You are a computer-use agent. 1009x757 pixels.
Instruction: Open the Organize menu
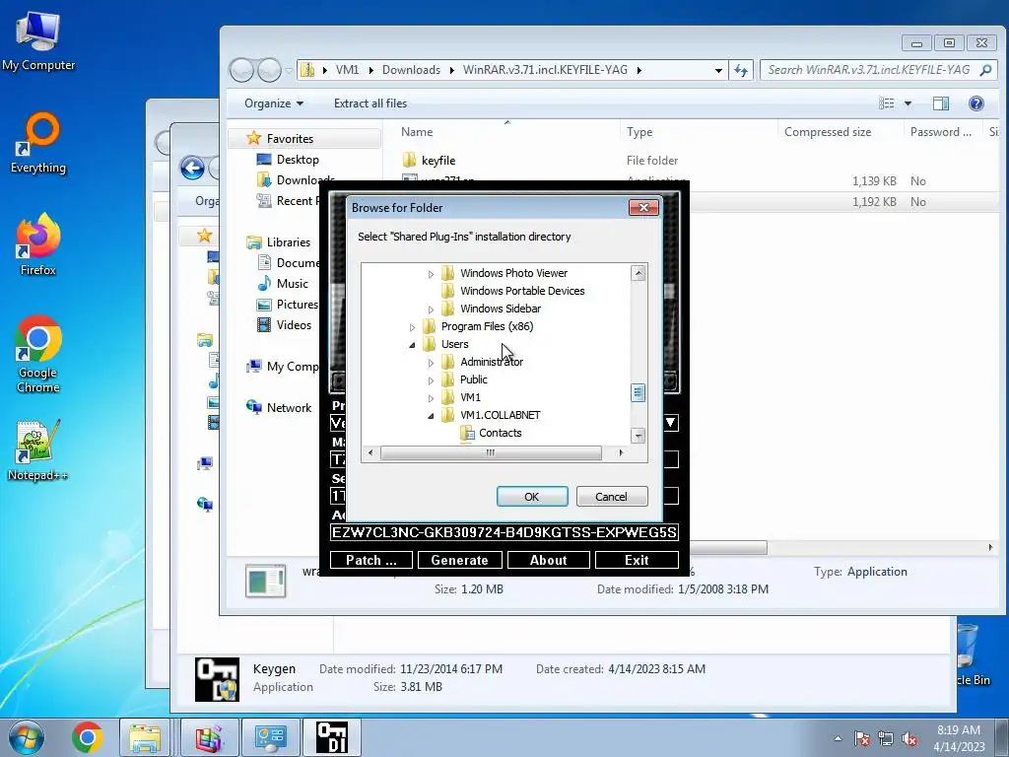point(274,103)
